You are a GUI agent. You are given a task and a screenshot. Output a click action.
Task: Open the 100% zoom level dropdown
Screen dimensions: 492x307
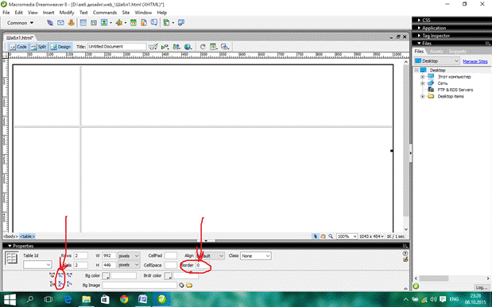tap(347, 236)
